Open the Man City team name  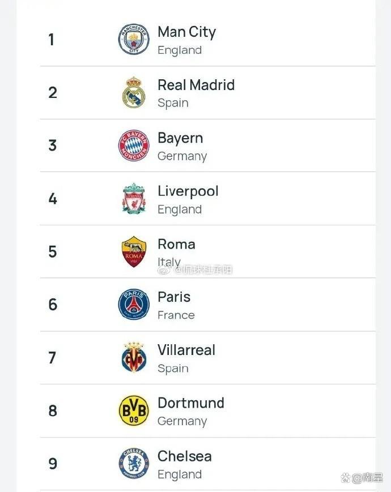click(x=186, y=32)
